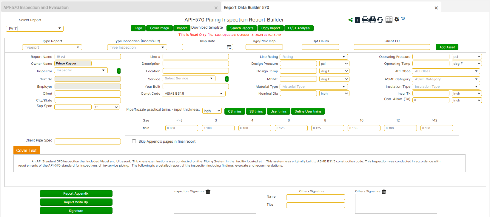Open a new report via the add-document icon
Image resolution: width=490 pixels, height=217 pixels.
click(x=358, y=19)
